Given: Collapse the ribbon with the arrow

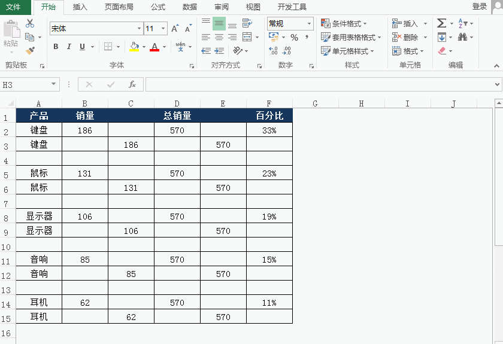Looking at the screenshot, I should (496, 66).
